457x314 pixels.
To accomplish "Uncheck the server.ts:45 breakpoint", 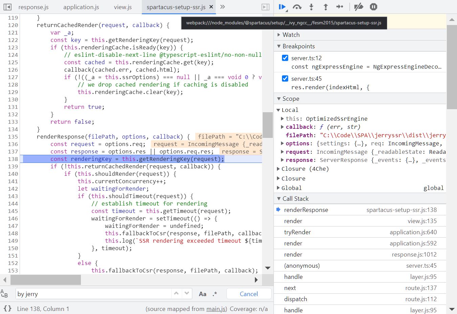I will pyautogui.click(x=285, y=78).
